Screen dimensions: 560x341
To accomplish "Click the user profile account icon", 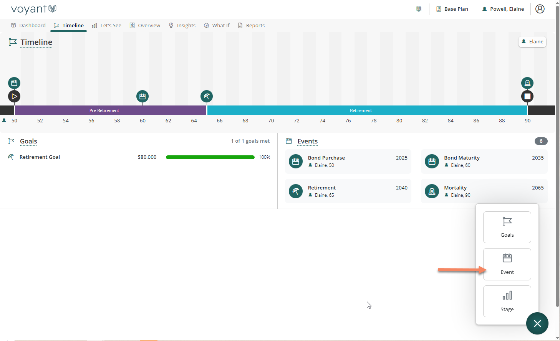I will [x=540, y=9].
